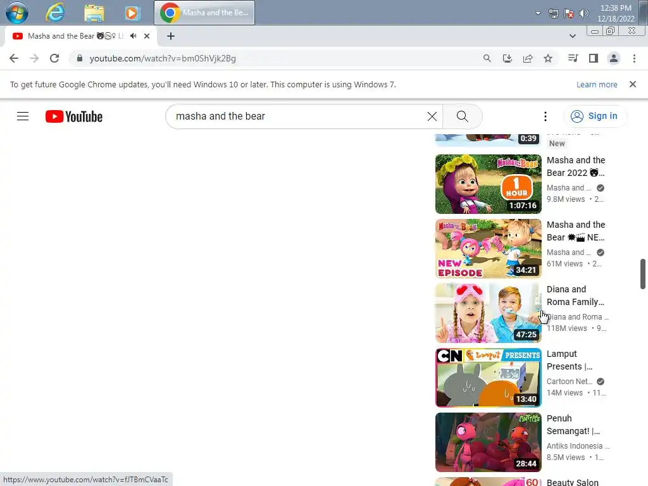Open the media control icon in the toolbar

tap(573, 58)
